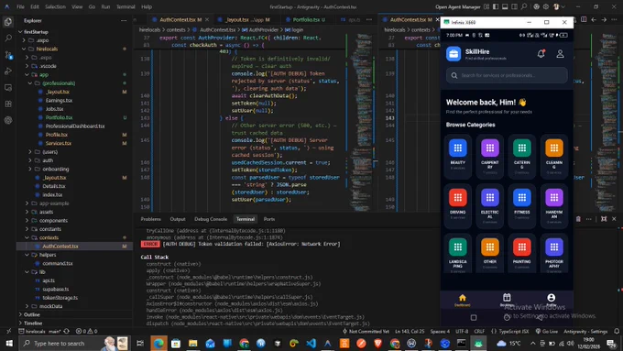
Task: Open the Run and Debug view
Action: (8, 71)
